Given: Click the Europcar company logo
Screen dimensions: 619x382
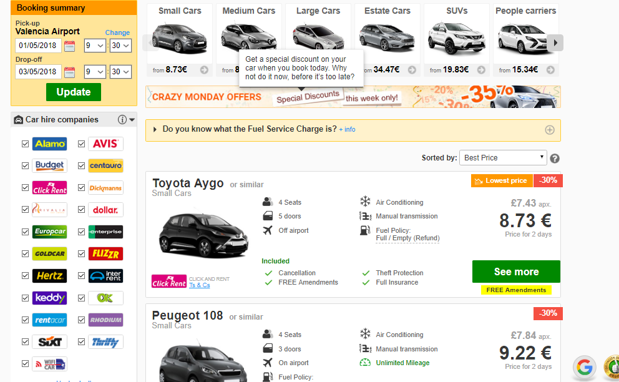Looking at the screenshot, I should (x=49, y=232).
